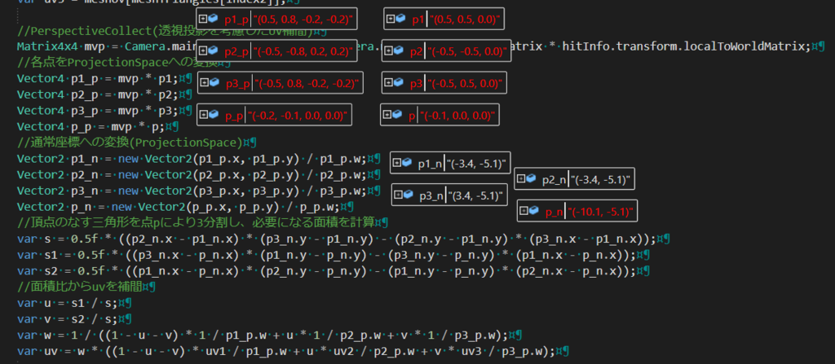Click the code line starting "var s2 = 0.5f"
835x364 pixels.
tap(327, 271)
